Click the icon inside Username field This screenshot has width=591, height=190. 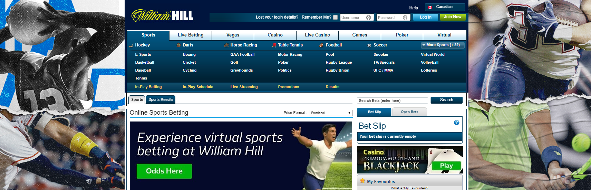(x=368, y=18)
